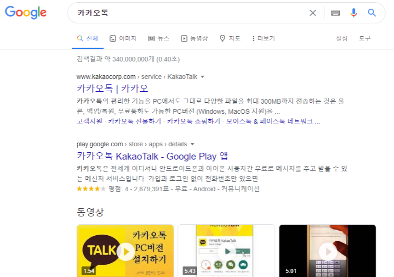Clear the search box with X

click(313, 13)
